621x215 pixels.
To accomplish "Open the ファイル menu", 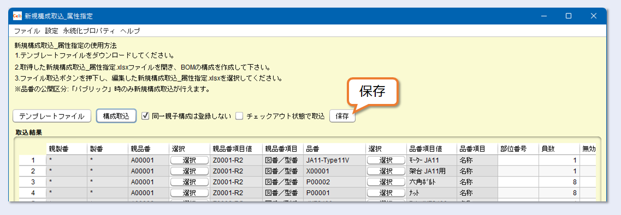I will point(27,30).
